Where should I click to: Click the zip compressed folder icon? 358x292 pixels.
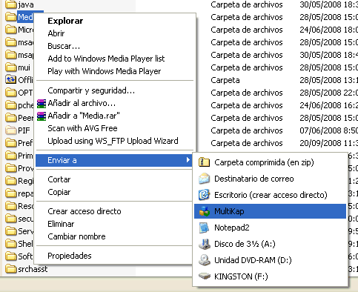[x=205, y=162]
